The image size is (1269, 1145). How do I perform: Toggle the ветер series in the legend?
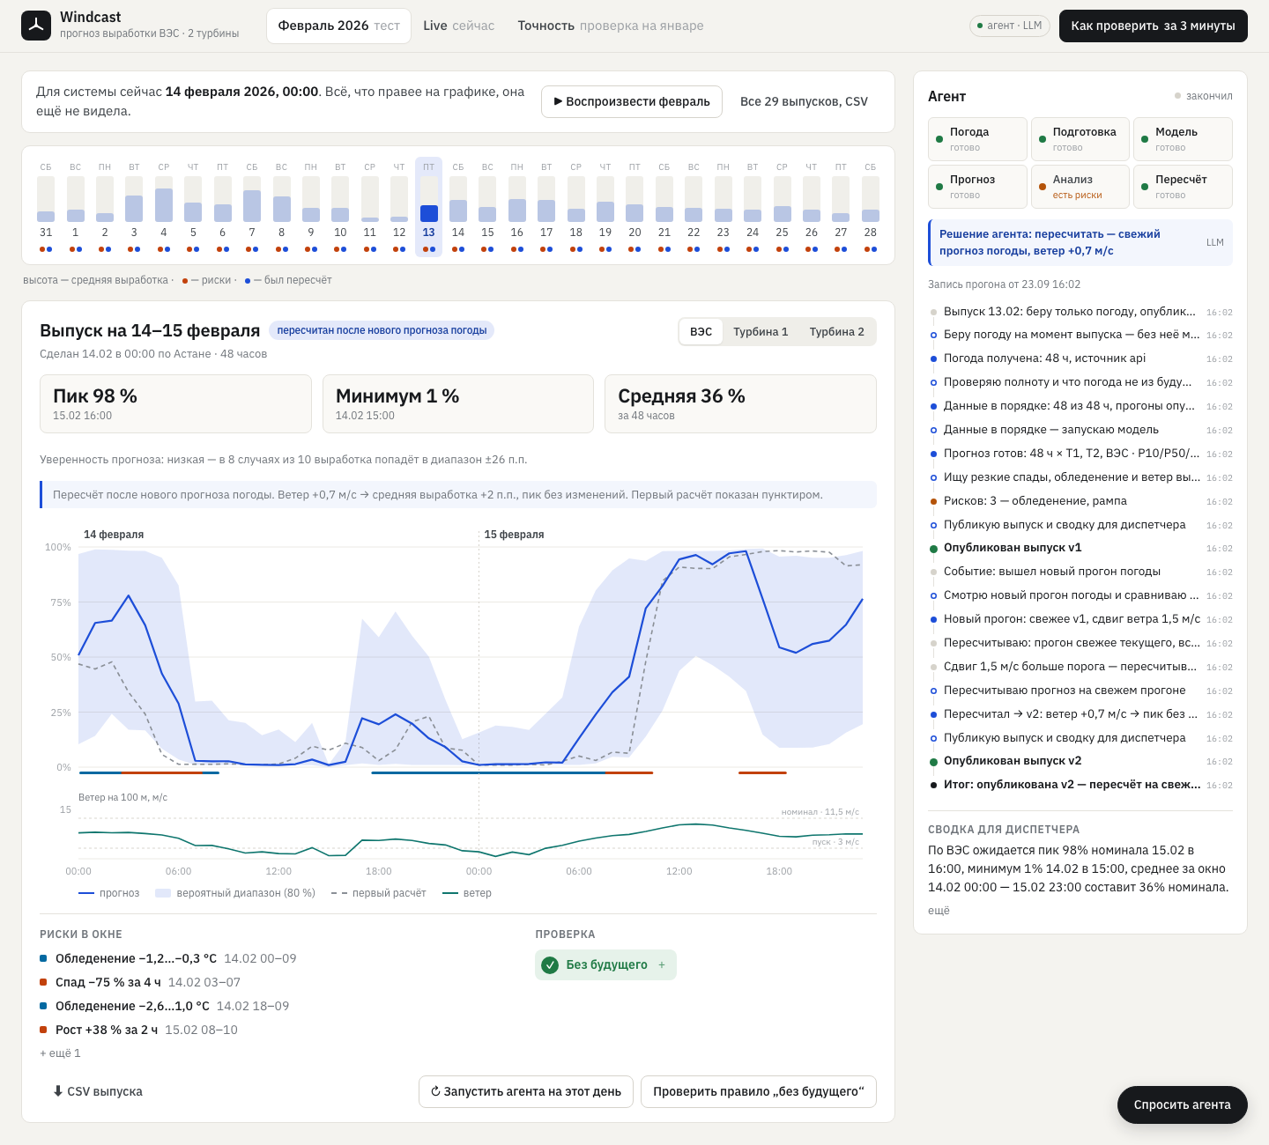(467, 893)
